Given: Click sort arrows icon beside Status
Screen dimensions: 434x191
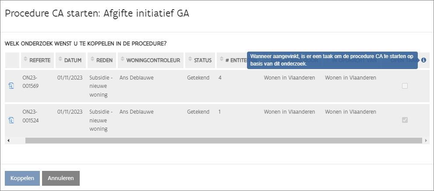Looking at the screenshot, I should tap(190, 60).
